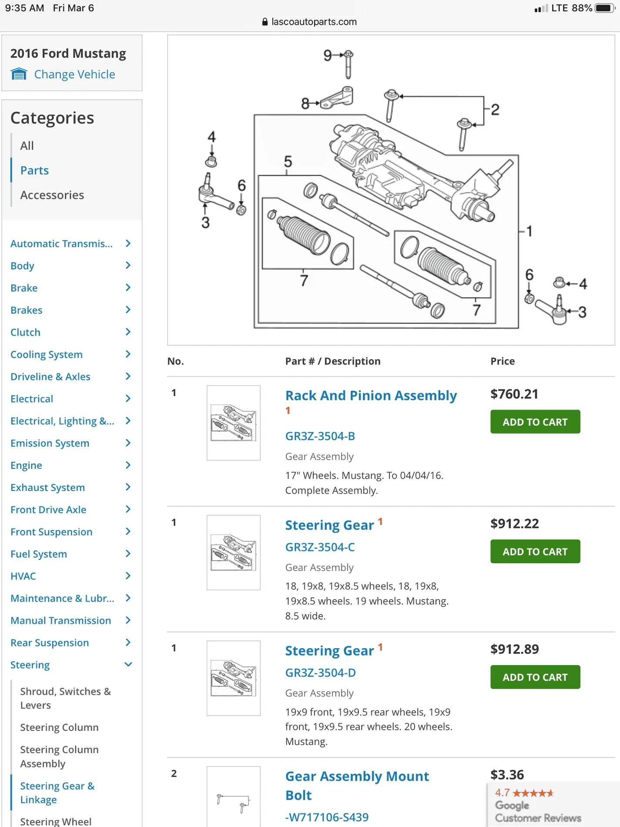Open the Rack And Pinion Assembly thumbnail
This screenshot has width=620, height=827.
click(x=234, y=423)
